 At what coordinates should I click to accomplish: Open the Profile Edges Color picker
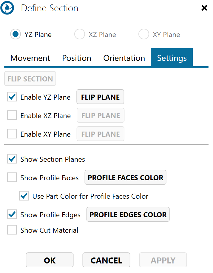[128, 215]
